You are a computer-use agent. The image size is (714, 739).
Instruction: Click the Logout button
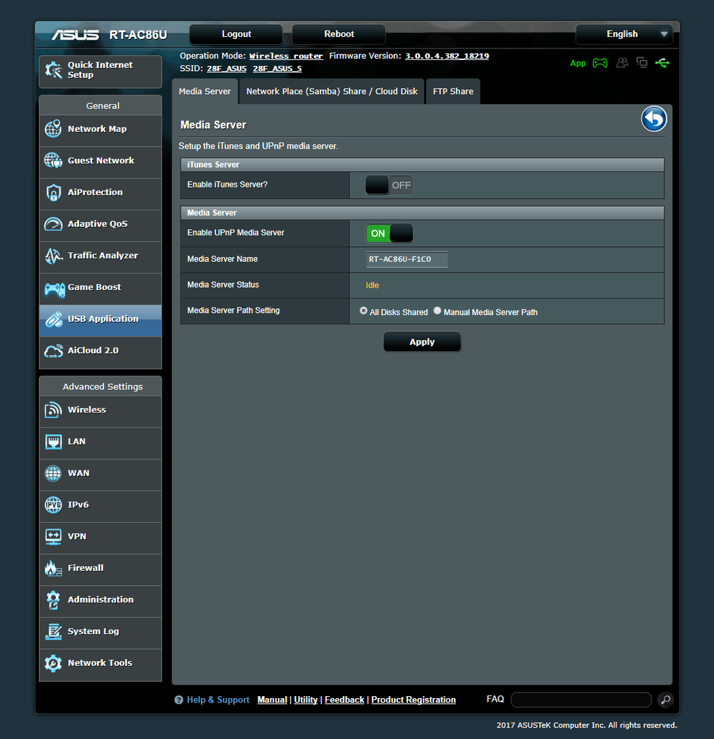coord(236,34)
